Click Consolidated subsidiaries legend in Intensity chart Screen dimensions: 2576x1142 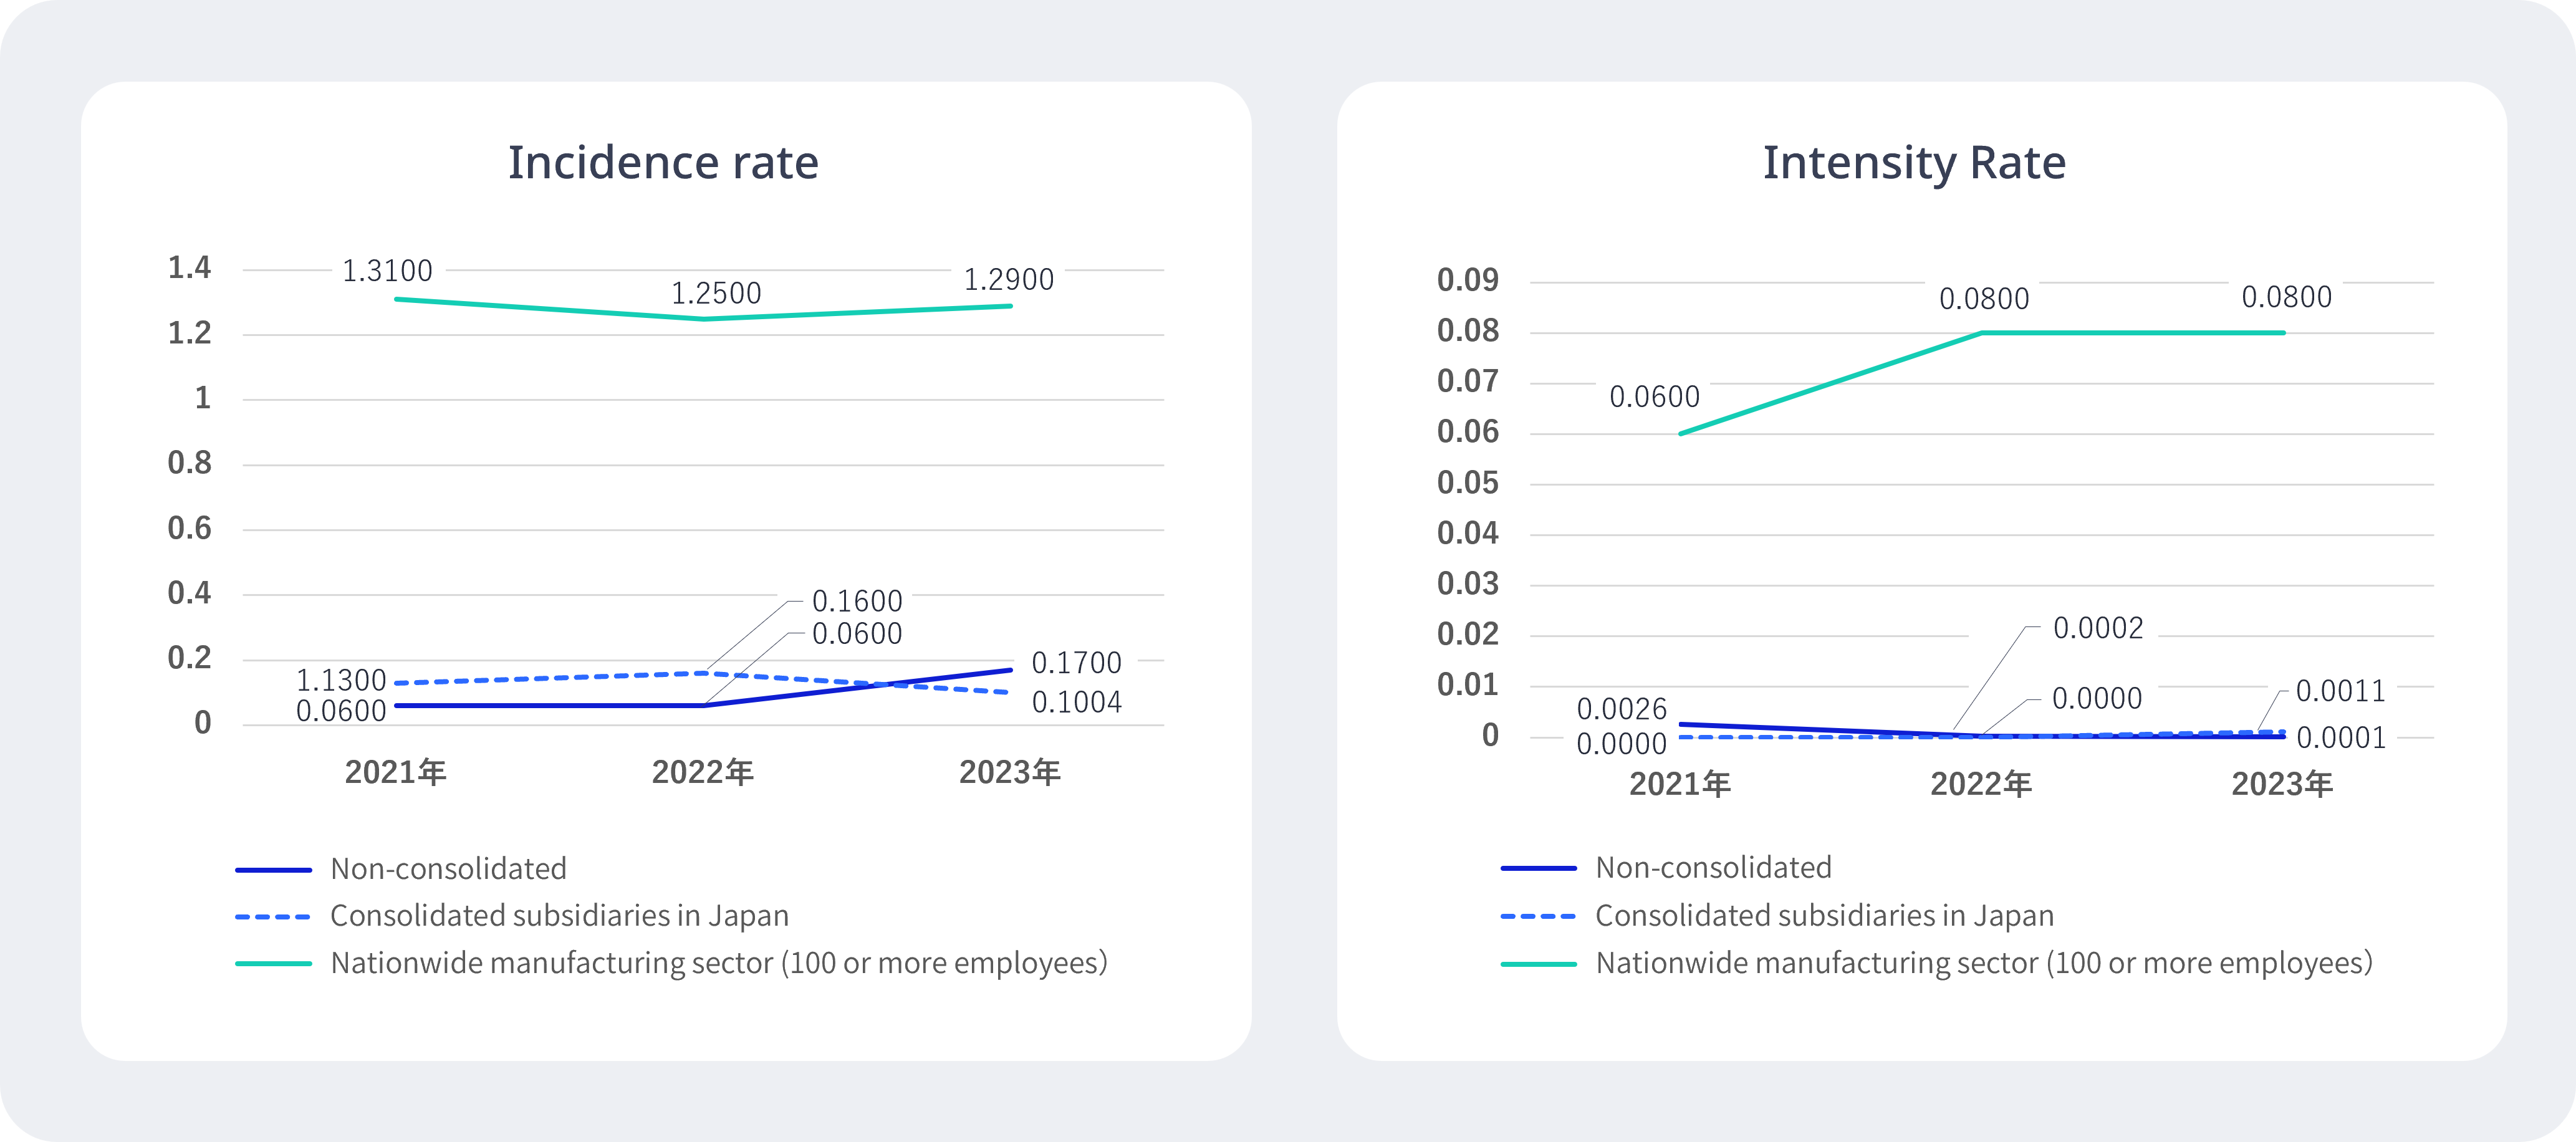click(x=1824, y=916)
